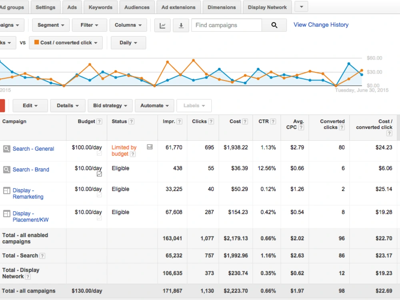Image resolution: width=400 pixels, height=300 pixels.
Task: Click the 12.56% CTR value
Action: 267,168
